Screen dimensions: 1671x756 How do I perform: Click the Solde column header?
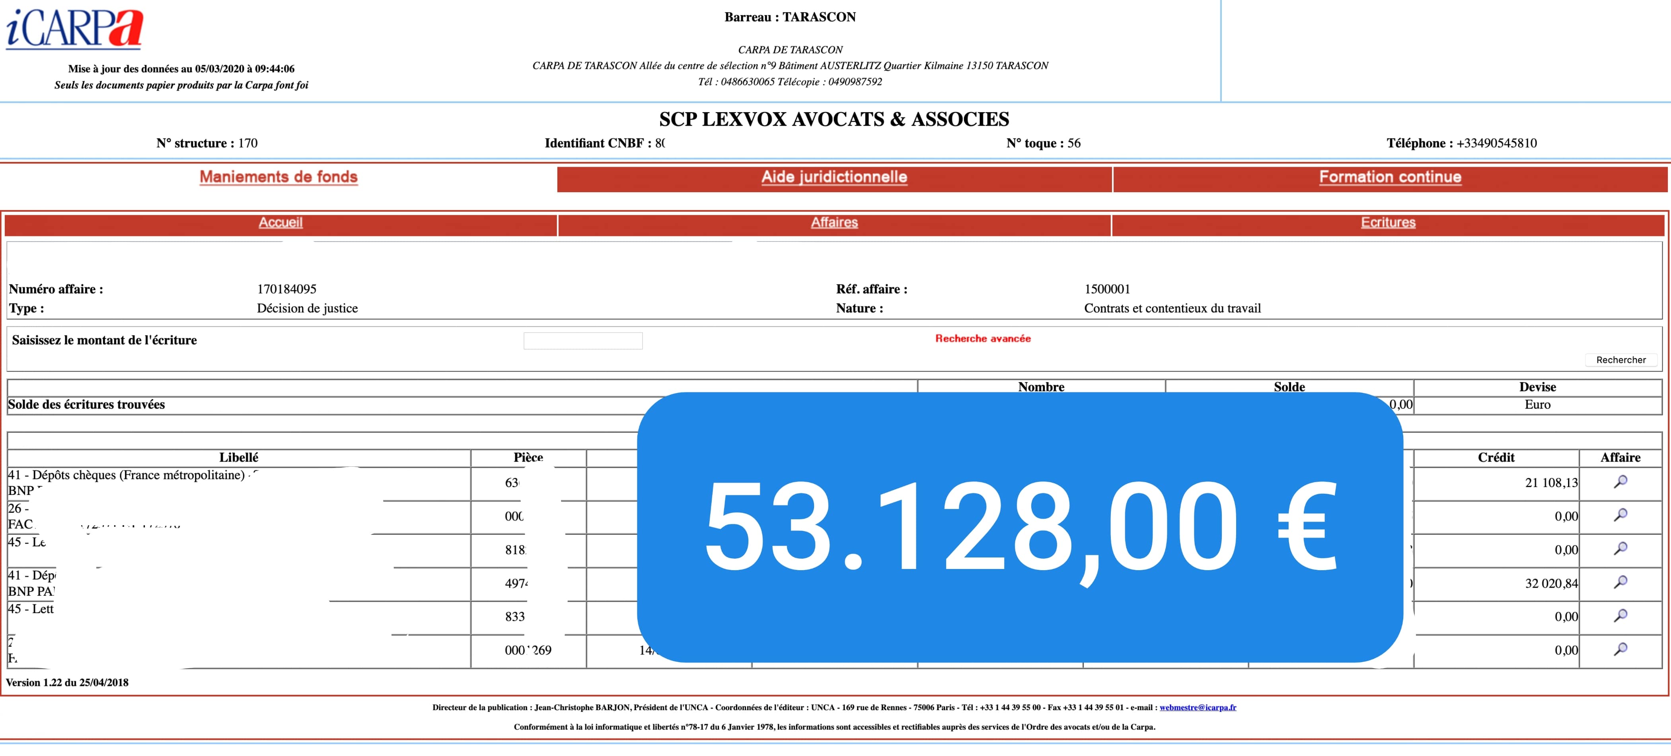click(x=1289, y=388)
